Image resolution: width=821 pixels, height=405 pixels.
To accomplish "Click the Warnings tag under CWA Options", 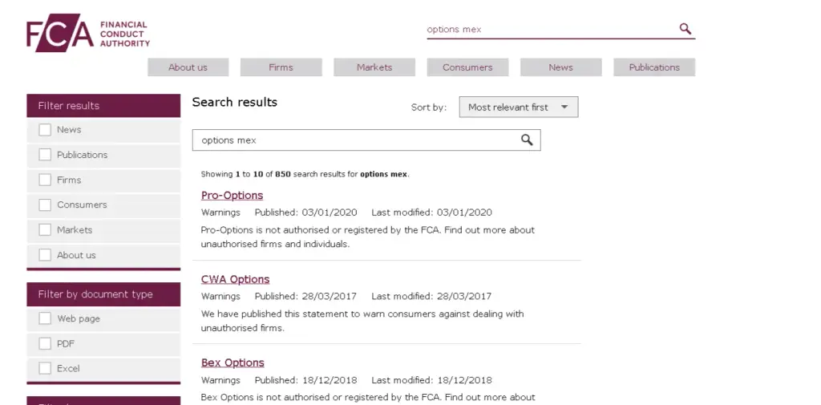I will pyautogui.click(x=220, y=296).
